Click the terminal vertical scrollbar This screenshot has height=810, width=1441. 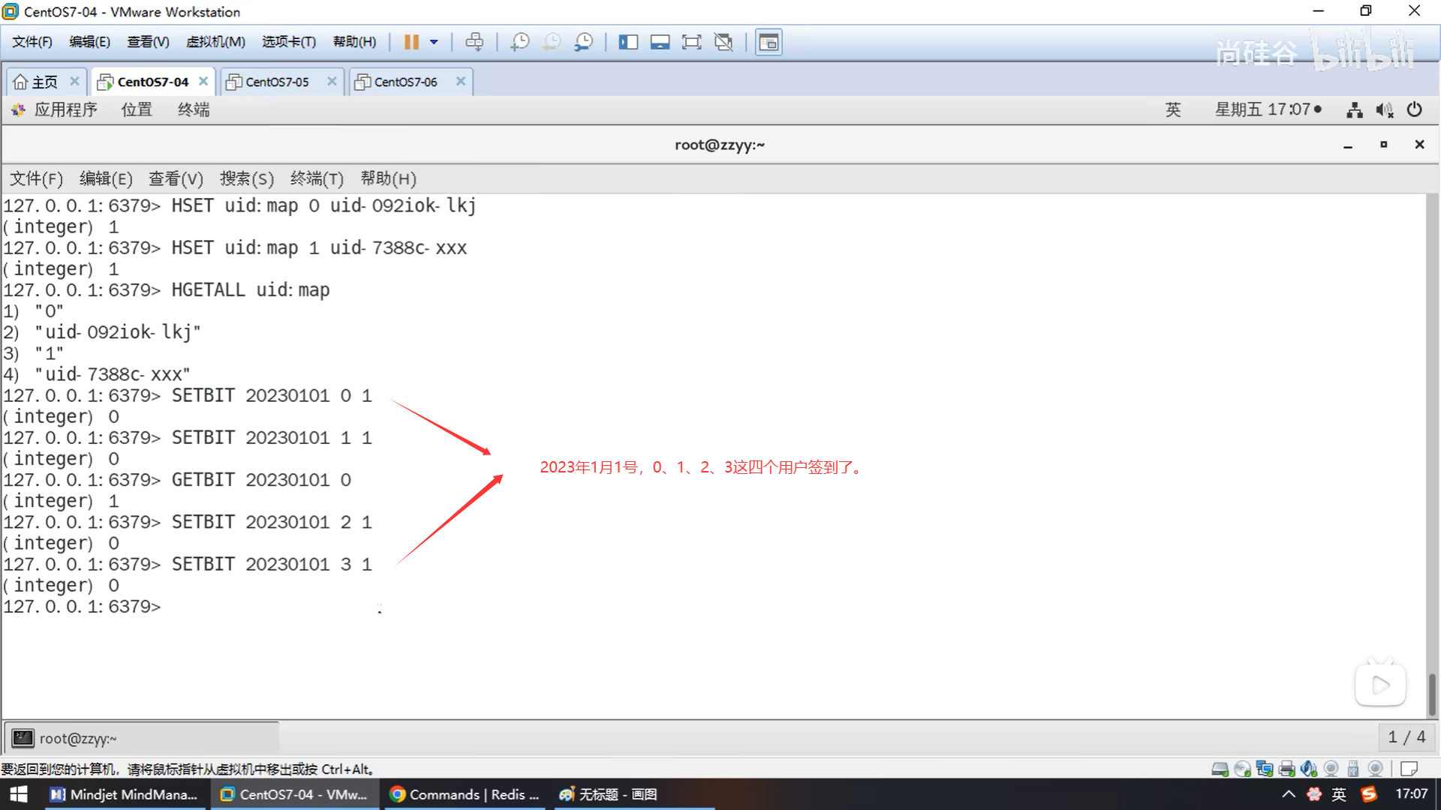click(1432, 694)
